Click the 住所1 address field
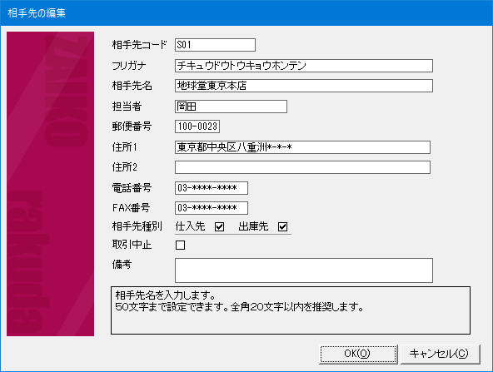This screenshot has width=493, height=372. [302, 147]
